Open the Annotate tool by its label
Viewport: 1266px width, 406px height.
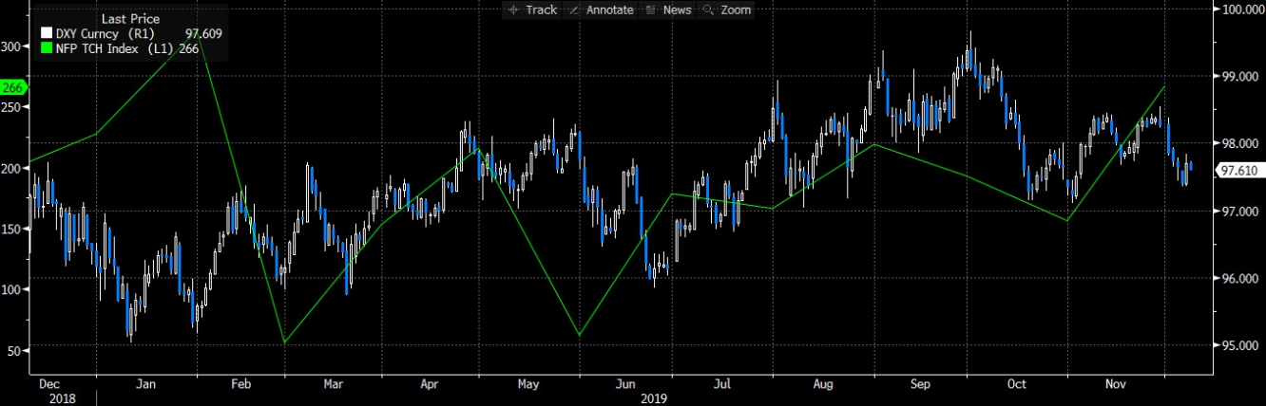click(x=609, y=9)
